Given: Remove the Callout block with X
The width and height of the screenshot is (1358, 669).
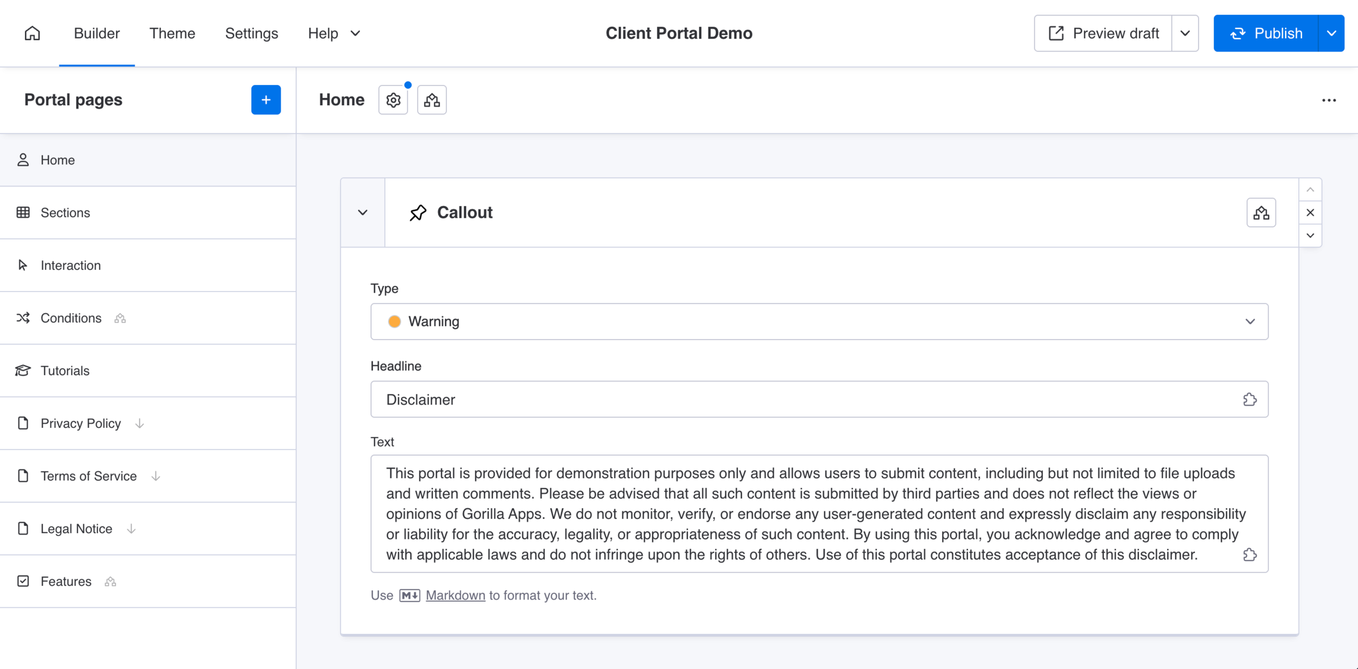Looking at the screenshot, I should (x=1310, y=213).
